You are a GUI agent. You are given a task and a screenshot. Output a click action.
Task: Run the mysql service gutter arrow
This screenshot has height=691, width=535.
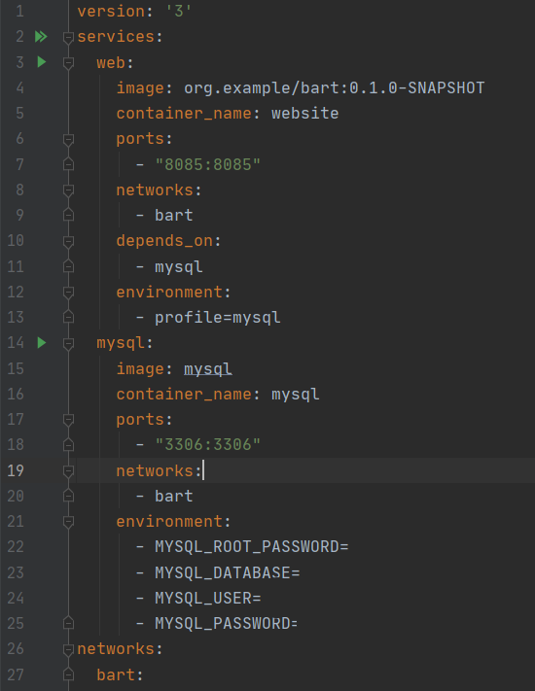coord(42,342)
